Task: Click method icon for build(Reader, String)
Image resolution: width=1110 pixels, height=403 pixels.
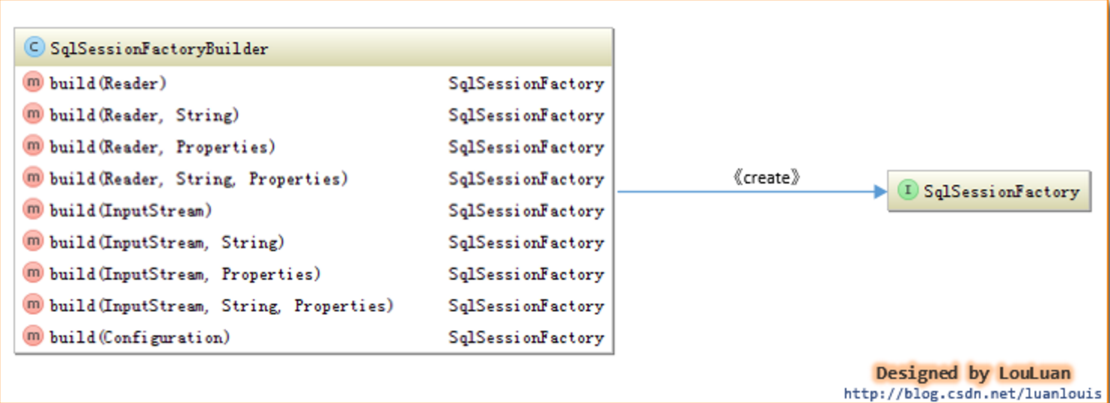Action: (33, 114)
